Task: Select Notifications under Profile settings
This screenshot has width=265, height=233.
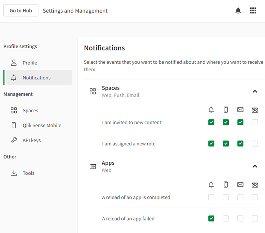Action: [37, 78]
